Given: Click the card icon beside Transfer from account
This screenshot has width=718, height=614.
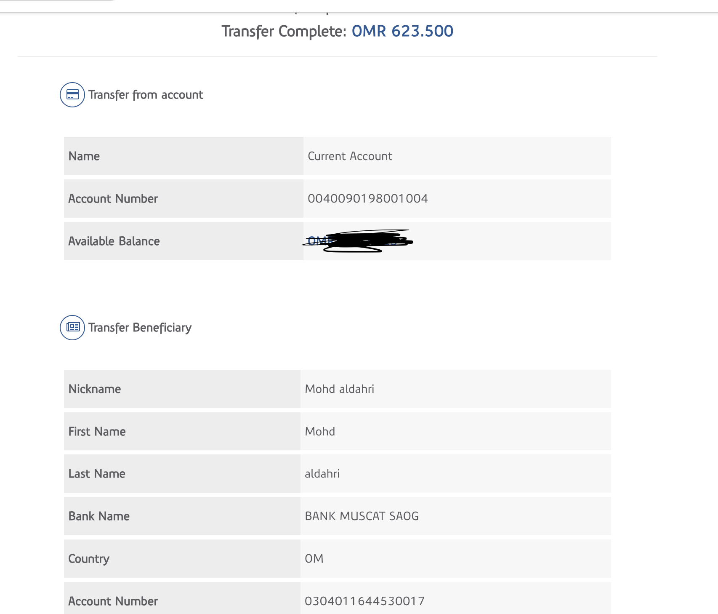Looking at the screenshot, I should click(72, 95).
